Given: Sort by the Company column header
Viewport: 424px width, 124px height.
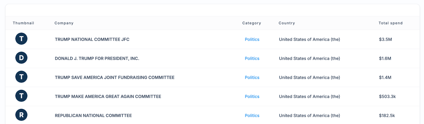Looking at the screenshot, I should [64, 23].
